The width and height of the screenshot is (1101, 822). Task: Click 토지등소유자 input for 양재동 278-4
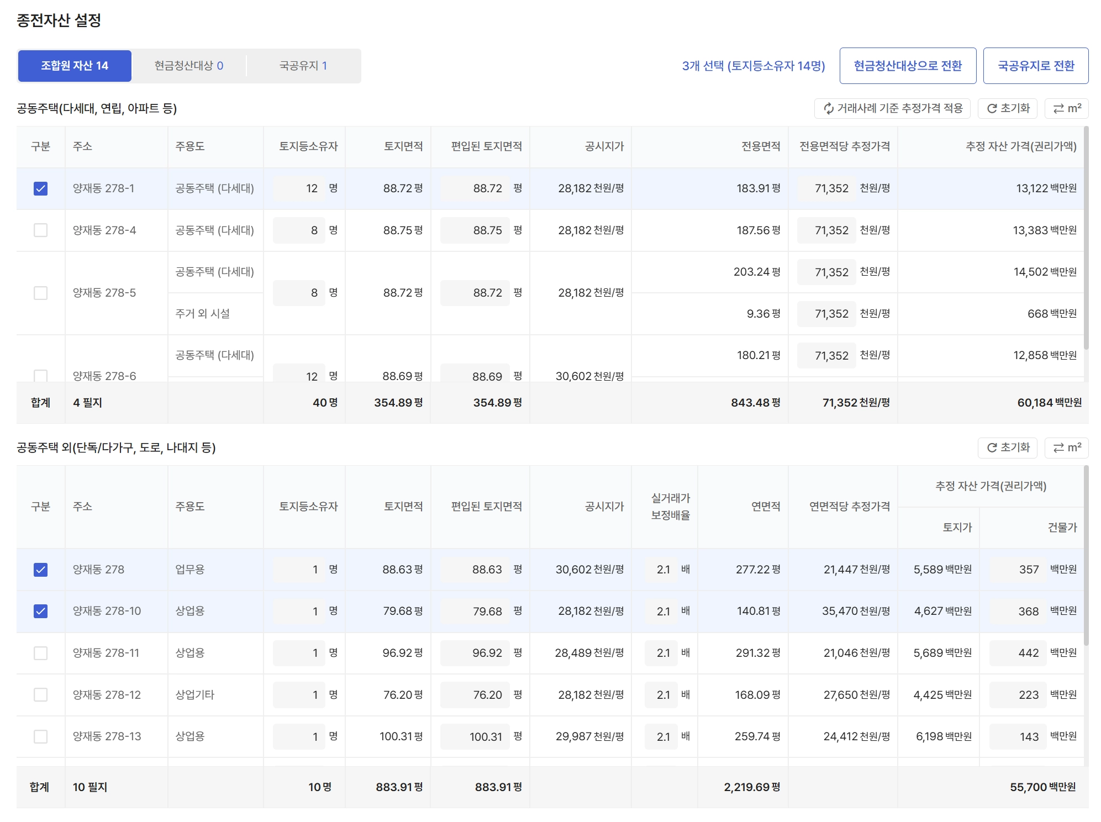pos(299,230)
